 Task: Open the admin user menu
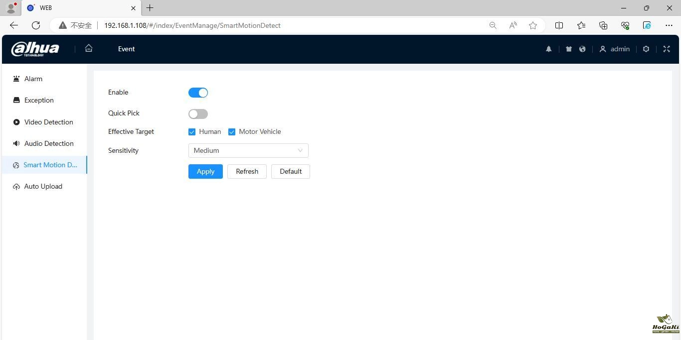[615, 49]
